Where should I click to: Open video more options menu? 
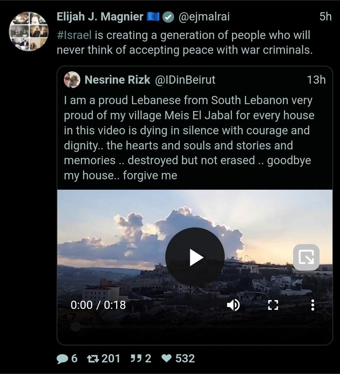tap(312, 305)
